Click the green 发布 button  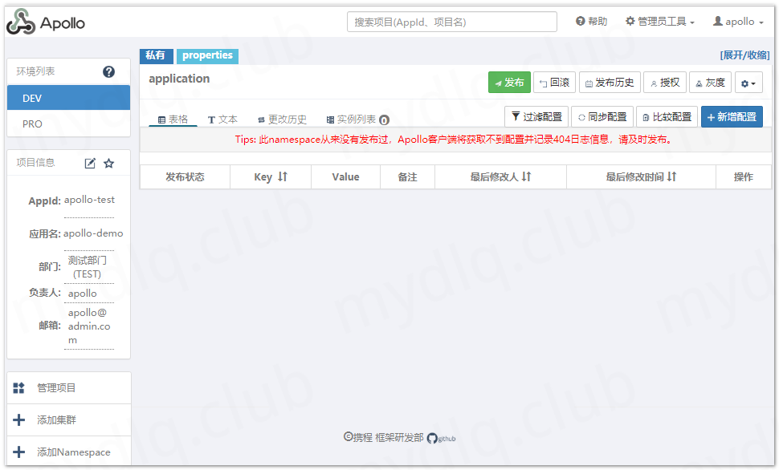pos(509,82)
